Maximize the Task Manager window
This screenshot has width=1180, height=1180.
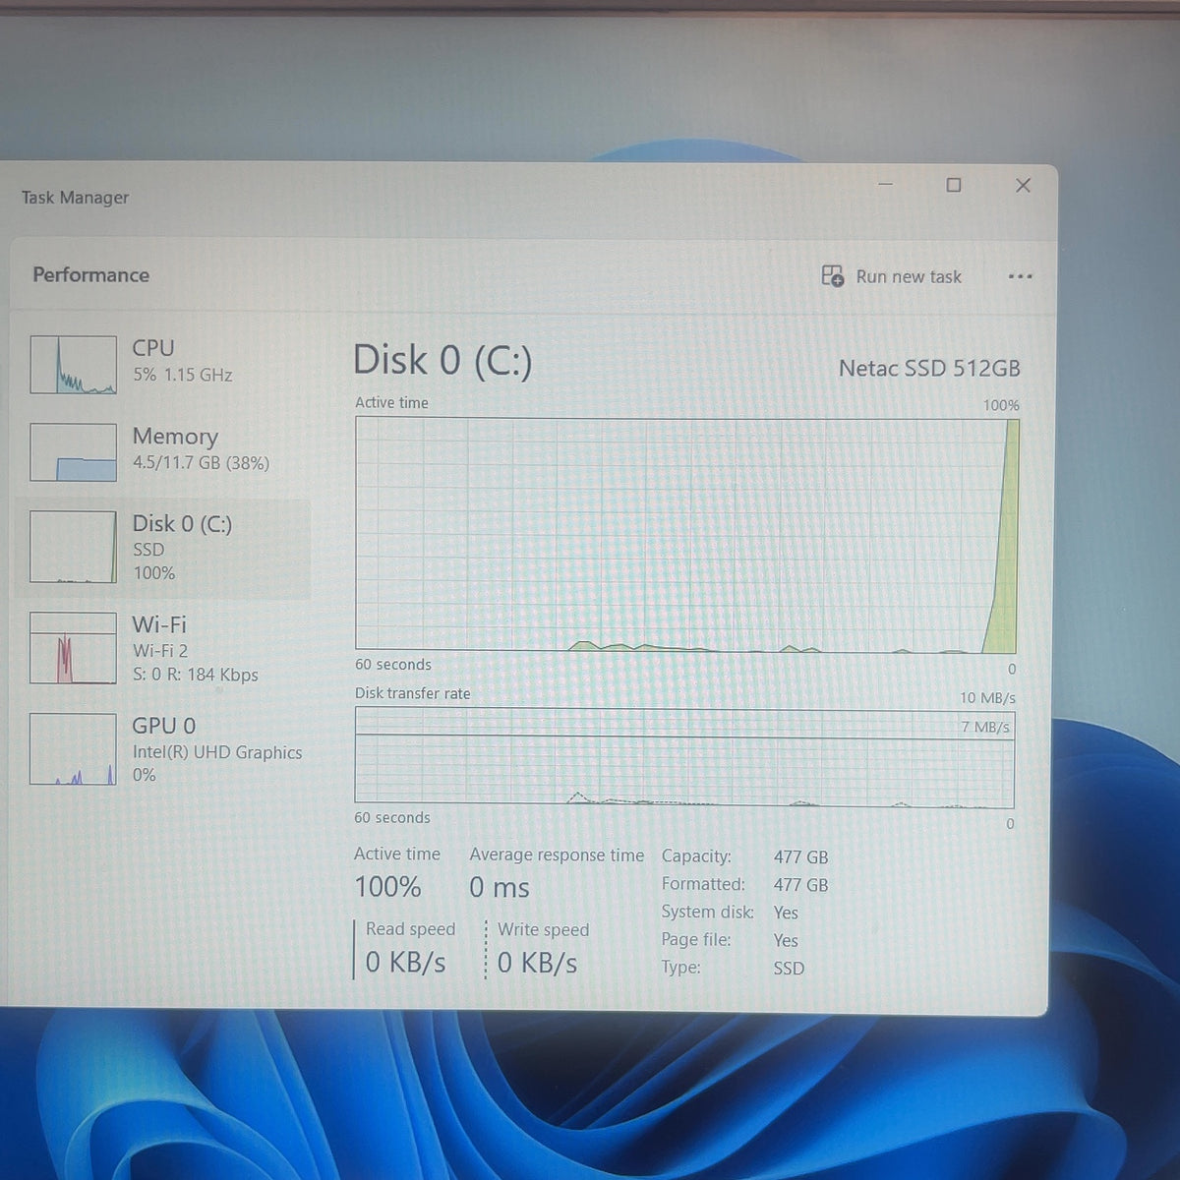954,185
